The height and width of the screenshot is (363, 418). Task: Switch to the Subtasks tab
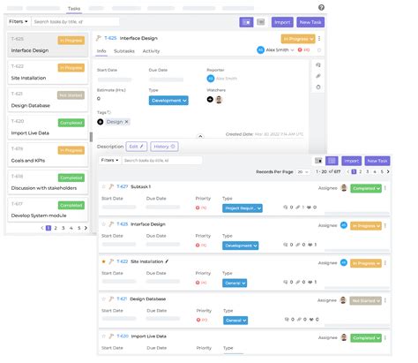[124, 51]
